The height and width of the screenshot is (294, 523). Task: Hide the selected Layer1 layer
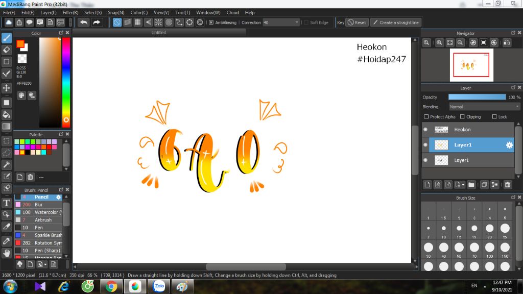click(425, 144)
